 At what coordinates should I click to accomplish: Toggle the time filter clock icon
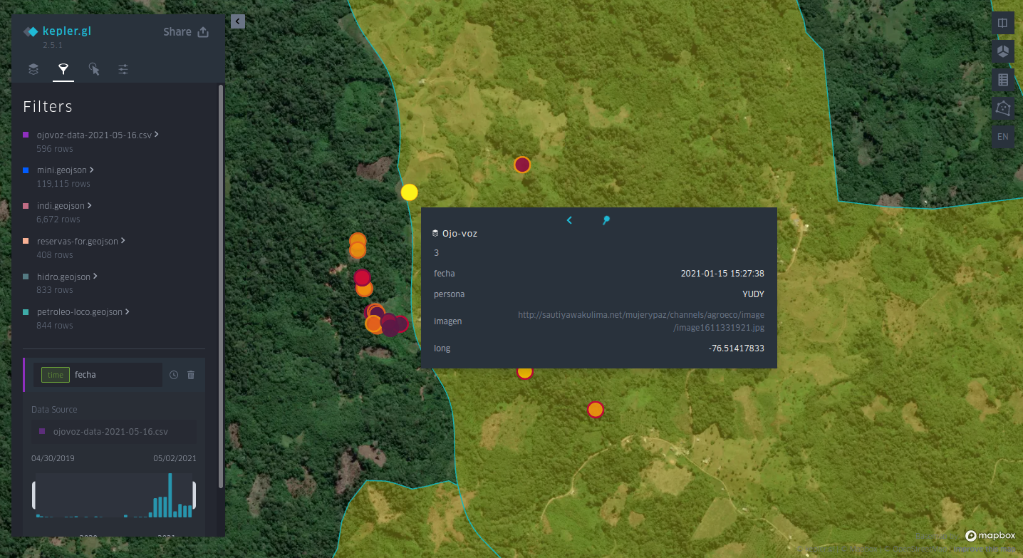pyautogui.click(x=174, y=375)
